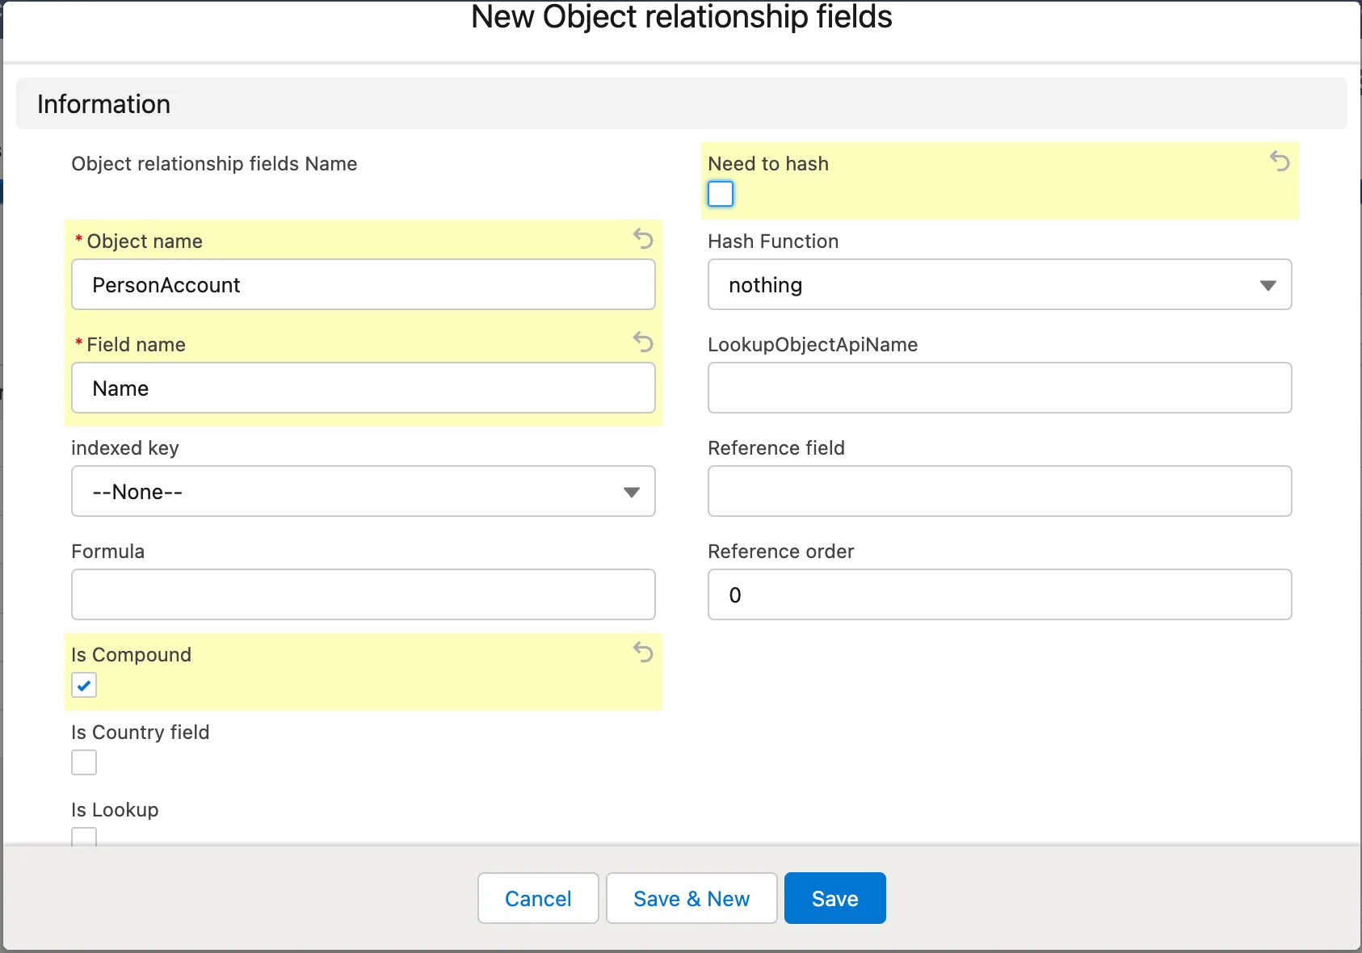1362x953 pixels.
Task: Enable the Is Lookup option
Action: click(84, 839)
